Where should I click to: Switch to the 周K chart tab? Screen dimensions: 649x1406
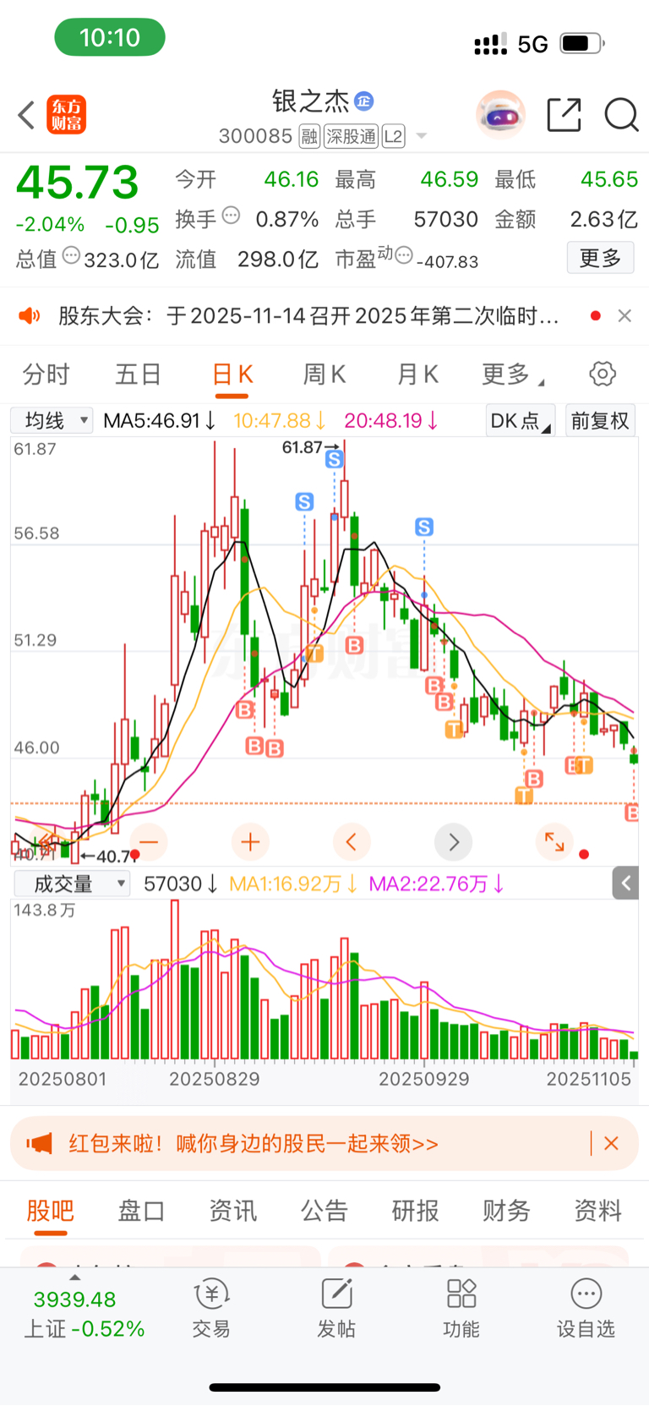coord(324,374)
